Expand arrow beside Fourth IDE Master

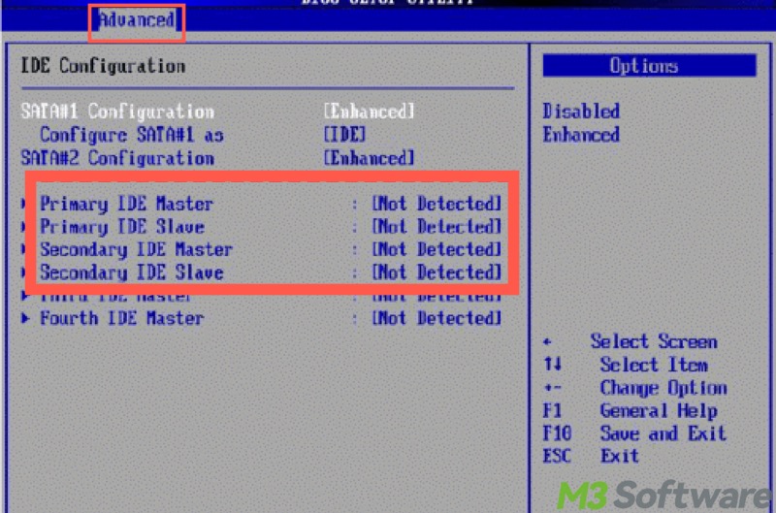coord(25,318)
